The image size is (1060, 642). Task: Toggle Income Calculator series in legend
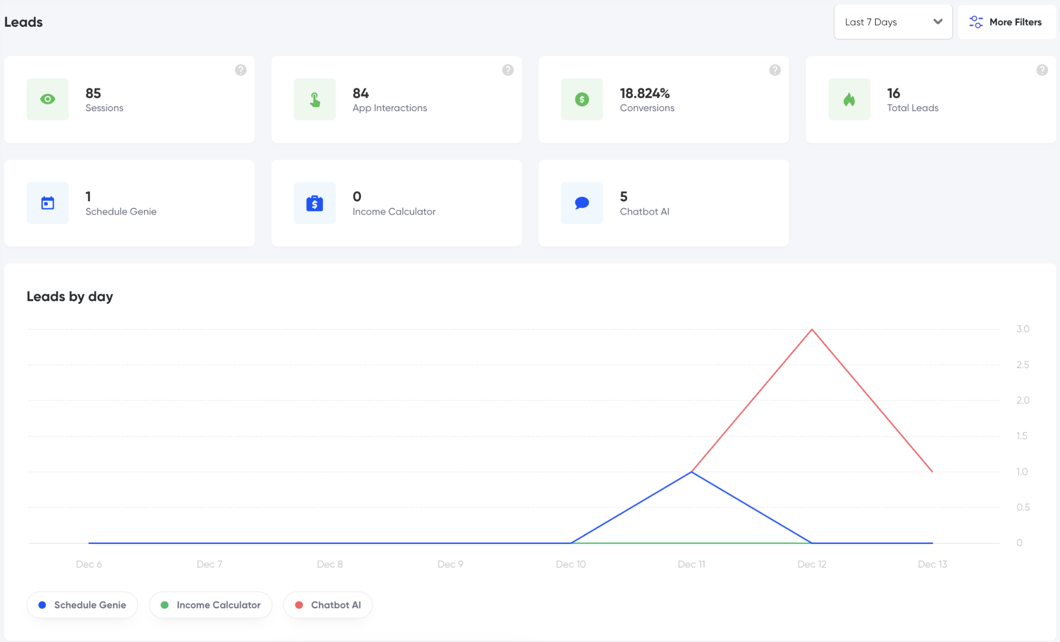[211, 605]
